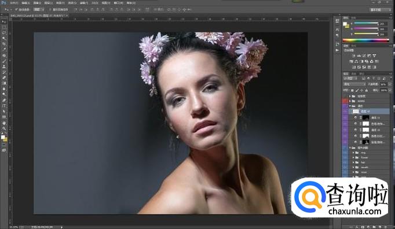Add a Hue/Saturation adjustment
Viewport: 395px width, 229px height.
coord(351,61)
